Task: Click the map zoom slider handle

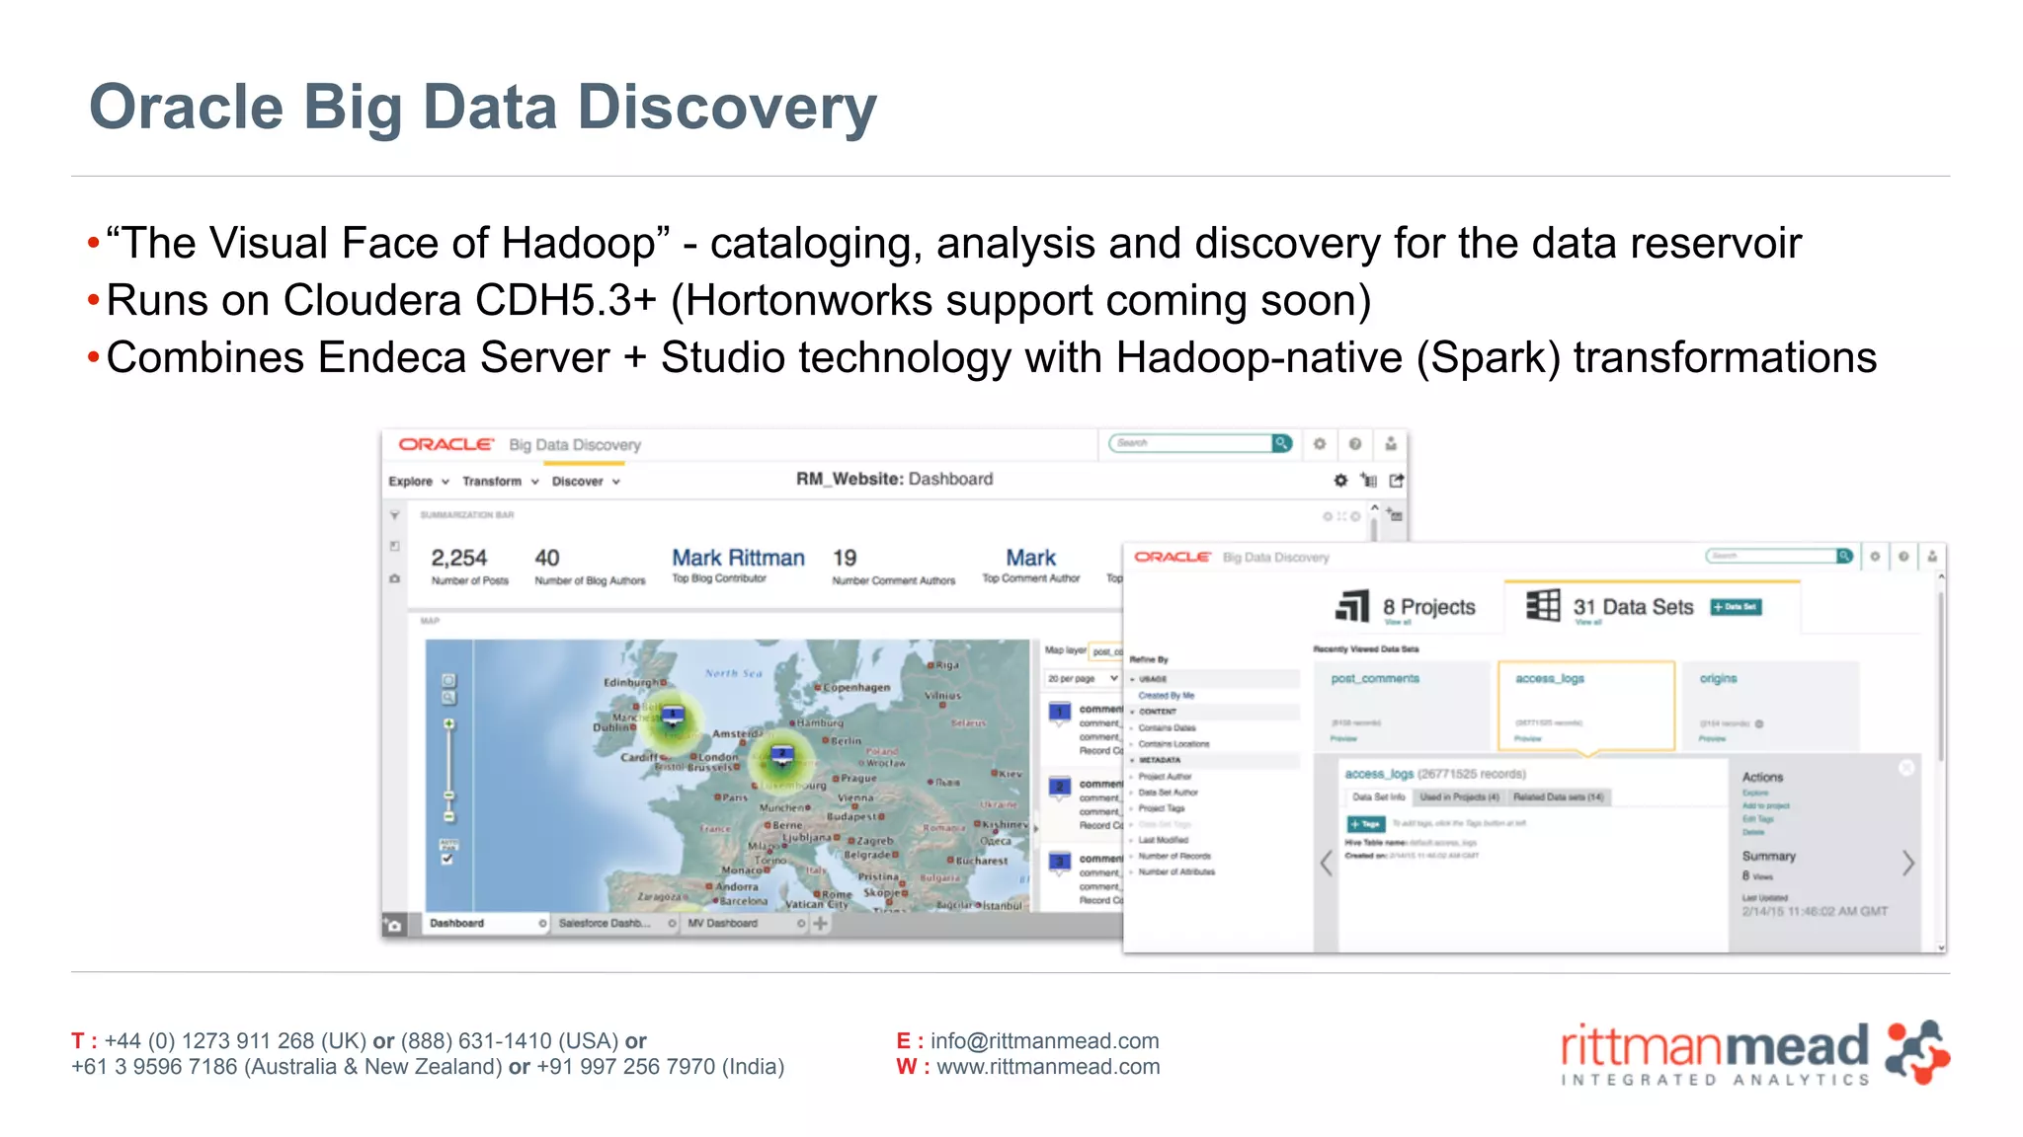Action: click(x=449, y=796)
